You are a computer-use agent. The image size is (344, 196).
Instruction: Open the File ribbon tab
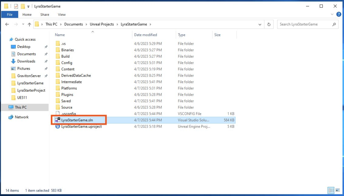[x=10, y=14]
